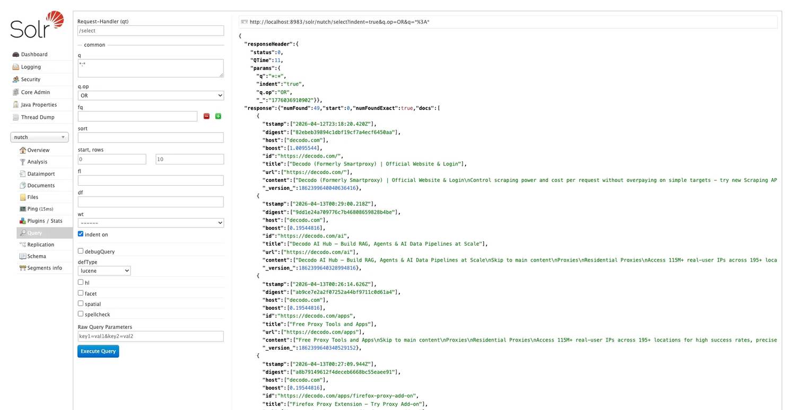Click the sort input field

tap(151, 138)
